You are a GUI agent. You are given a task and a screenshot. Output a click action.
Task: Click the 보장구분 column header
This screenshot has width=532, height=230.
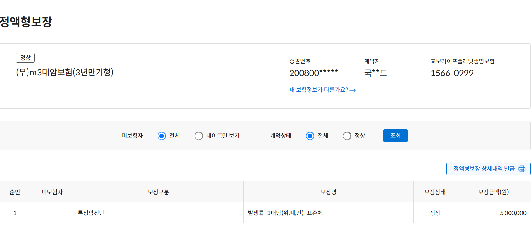[158, 192]
